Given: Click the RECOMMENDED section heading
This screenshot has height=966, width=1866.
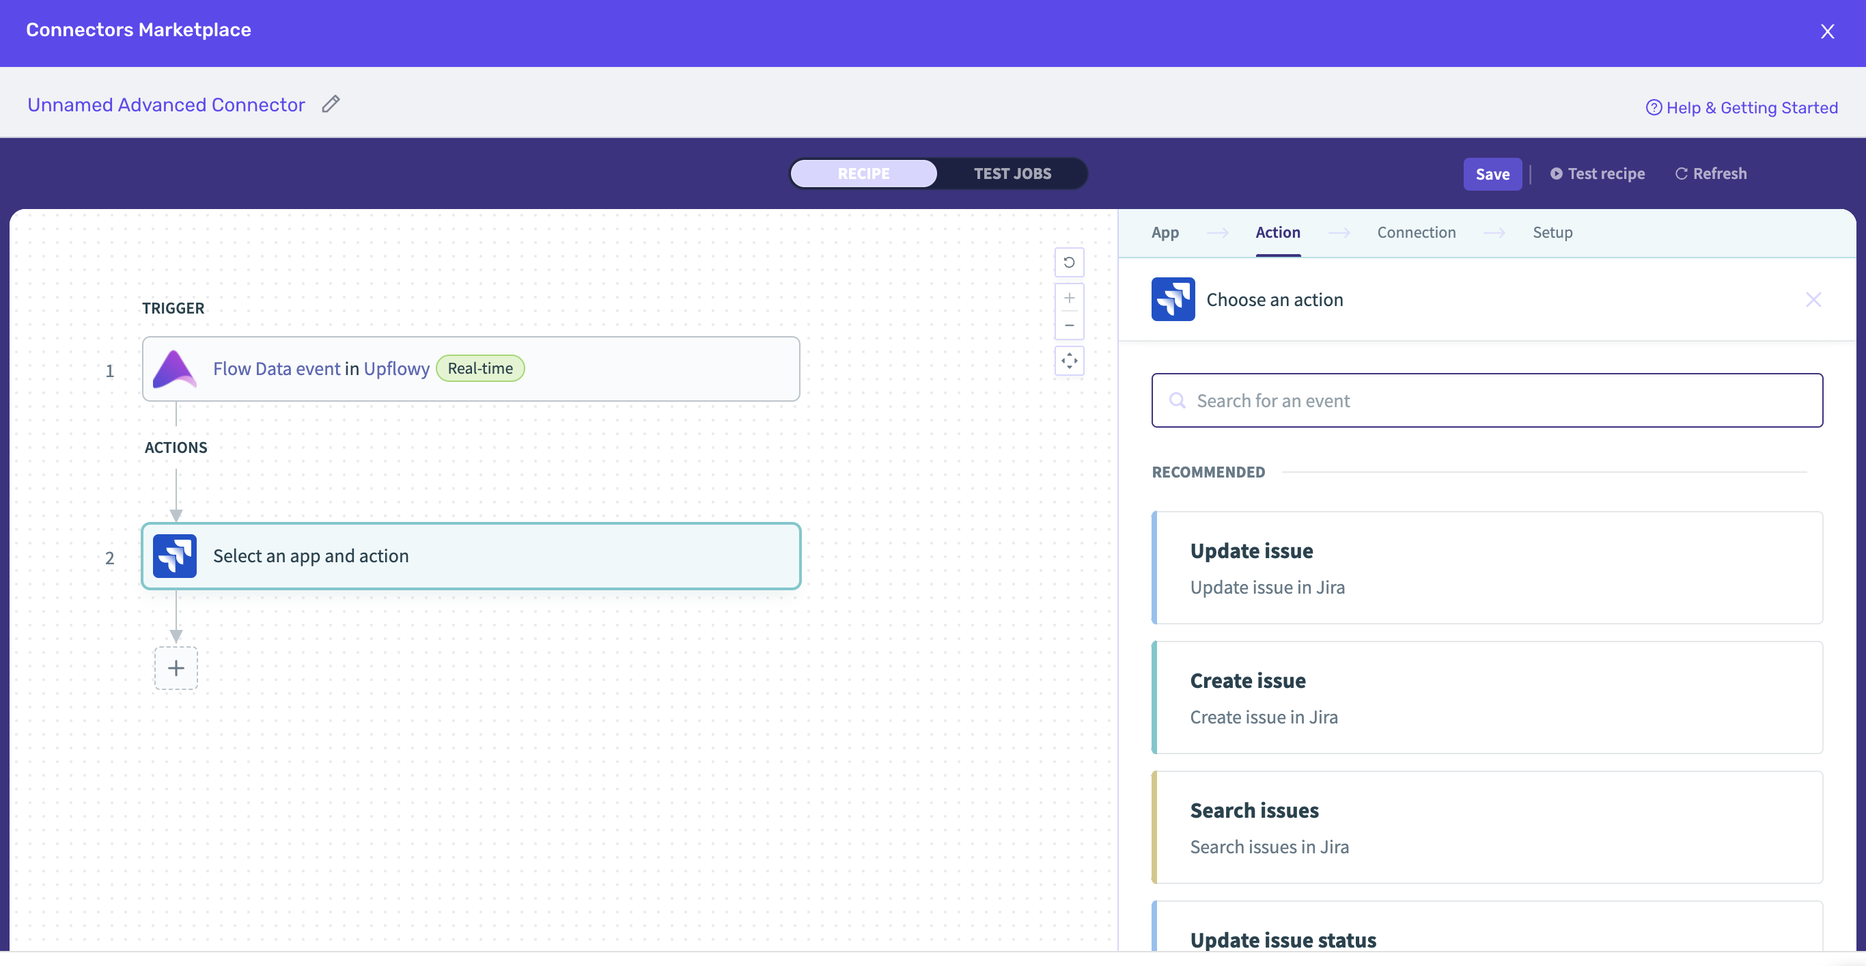Looking at the screenshot, I should pyautogui.click(x=1208, y=472).
